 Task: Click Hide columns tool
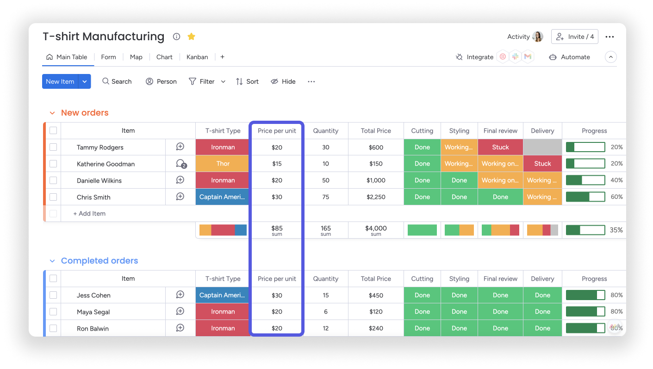283,81
